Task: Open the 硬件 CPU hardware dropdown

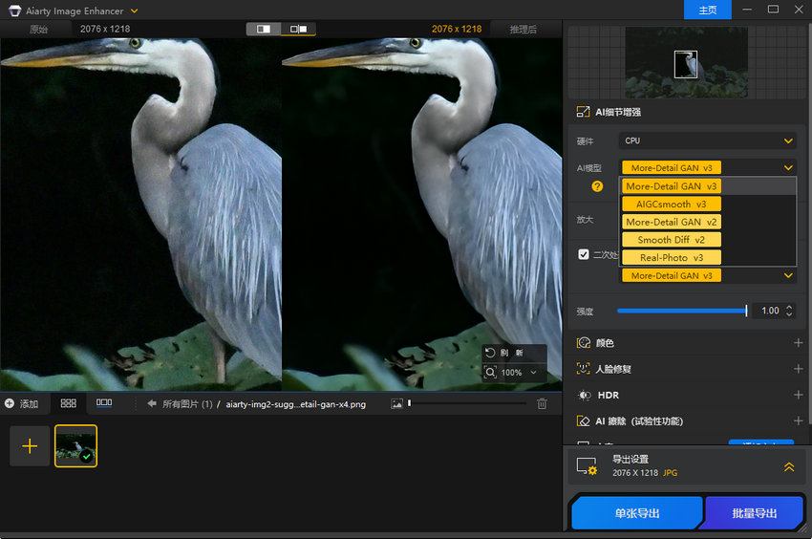Action: click(707, 140)
